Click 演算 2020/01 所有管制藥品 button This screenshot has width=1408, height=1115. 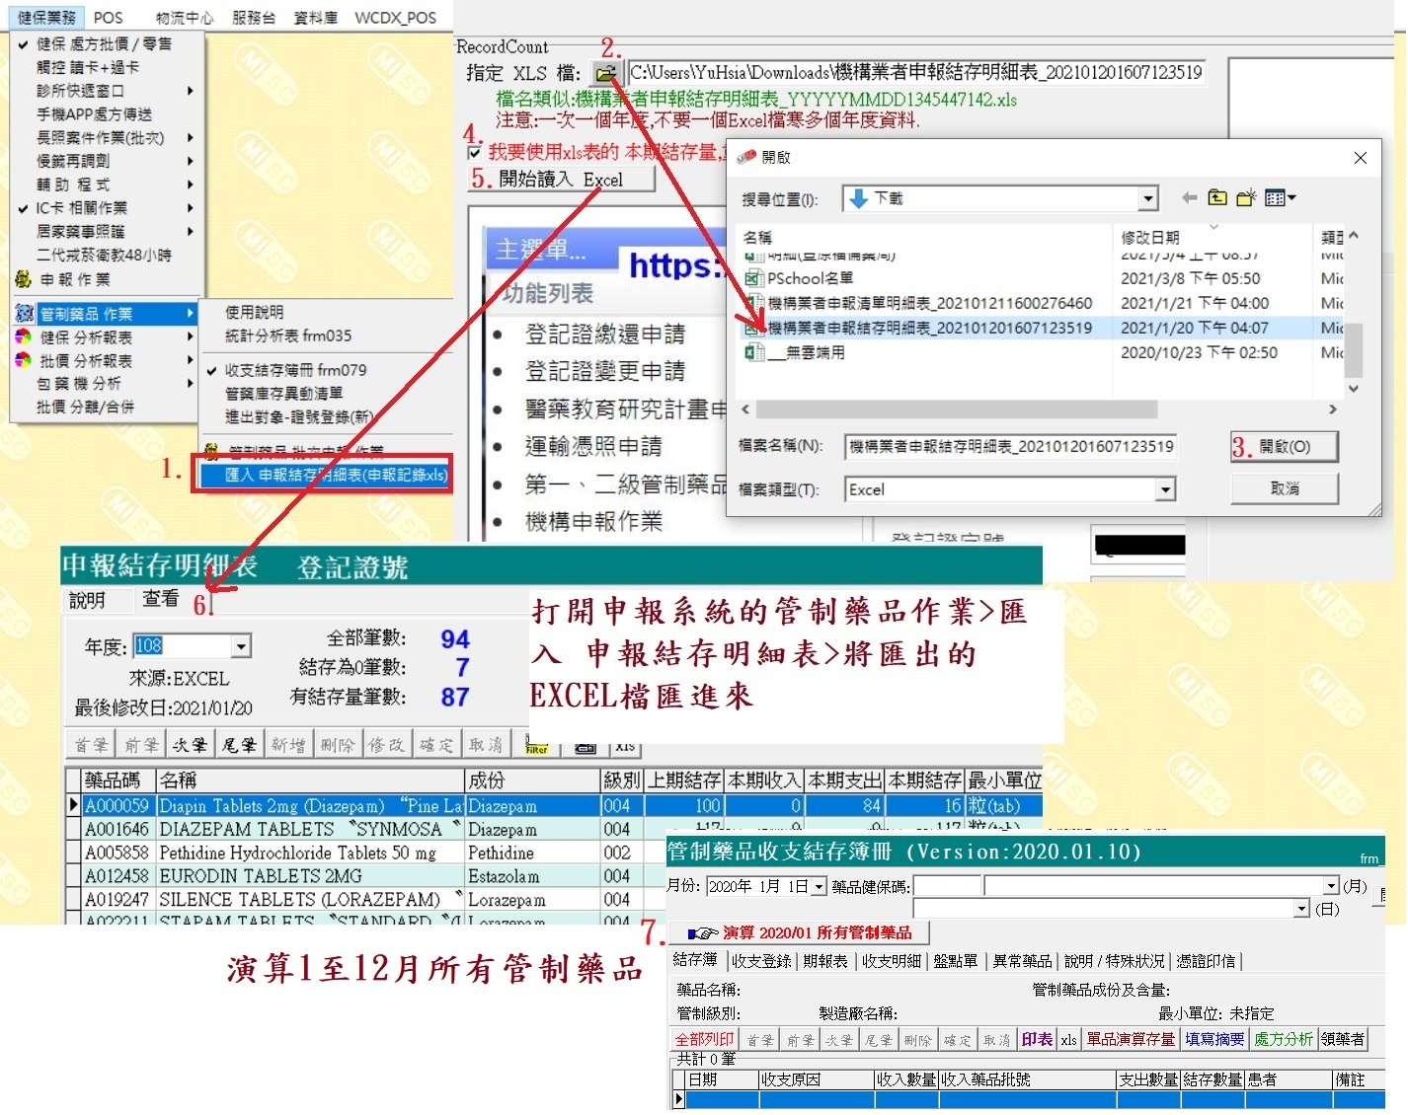[801, 933]
